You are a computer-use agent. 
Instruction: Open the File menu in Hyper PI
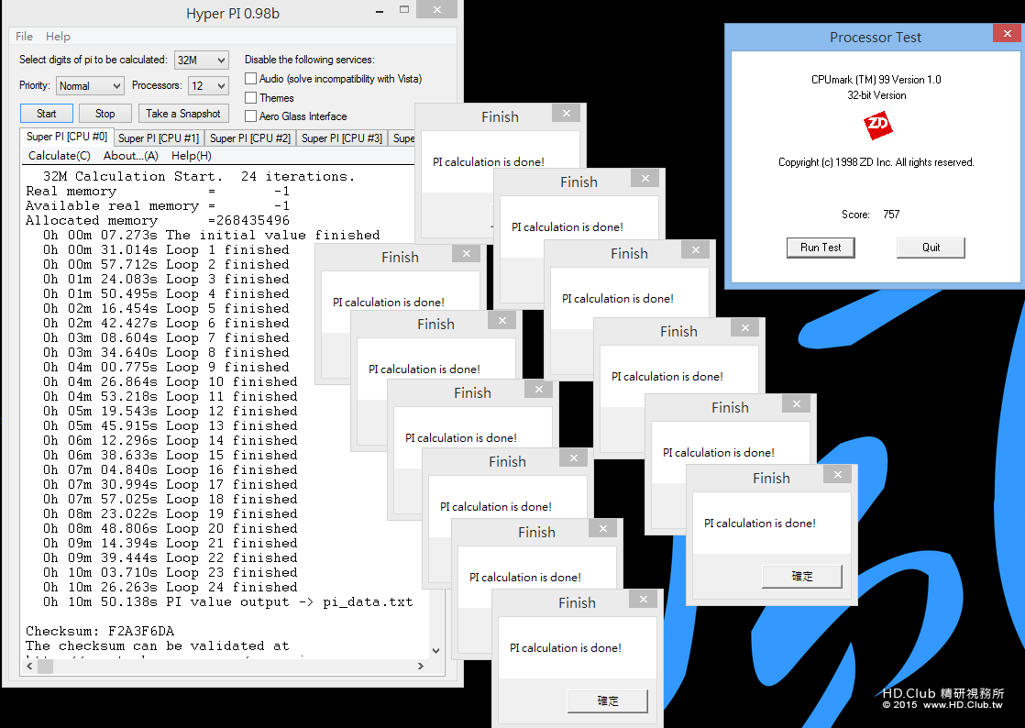tap(24, 37)
